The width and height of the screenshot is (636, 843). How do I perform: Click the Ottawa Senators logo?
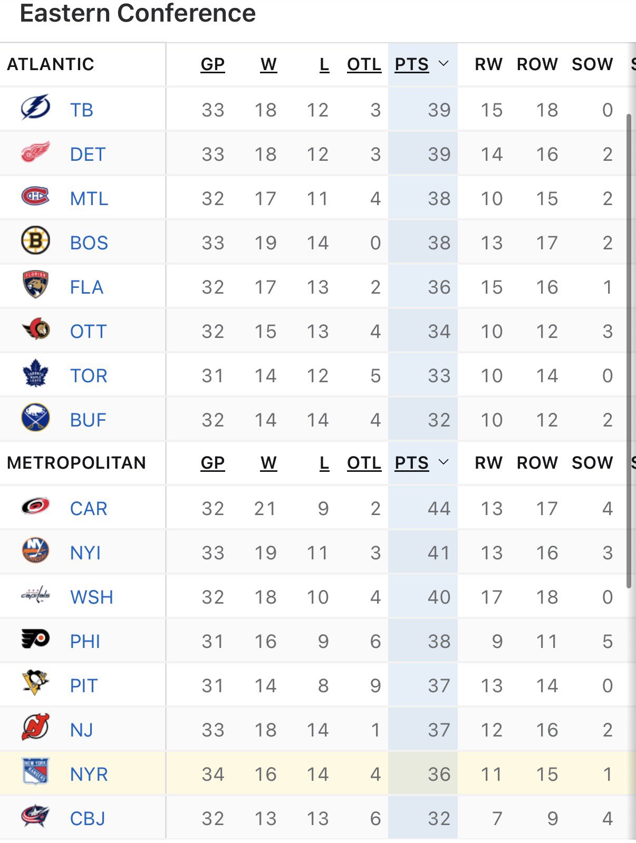coord(35,330)
